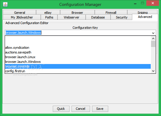Open the My JBidwatcher tab
The height and width of the screenshot is (116, 161).
point(22,17)
